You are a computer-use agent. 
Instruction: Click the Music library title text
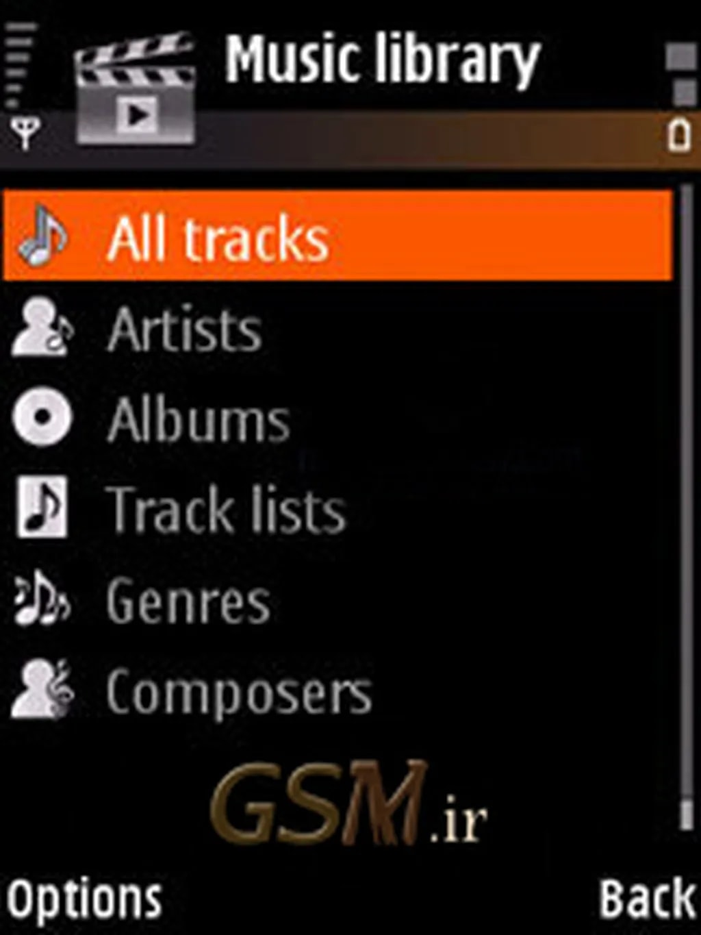[383, 60]
